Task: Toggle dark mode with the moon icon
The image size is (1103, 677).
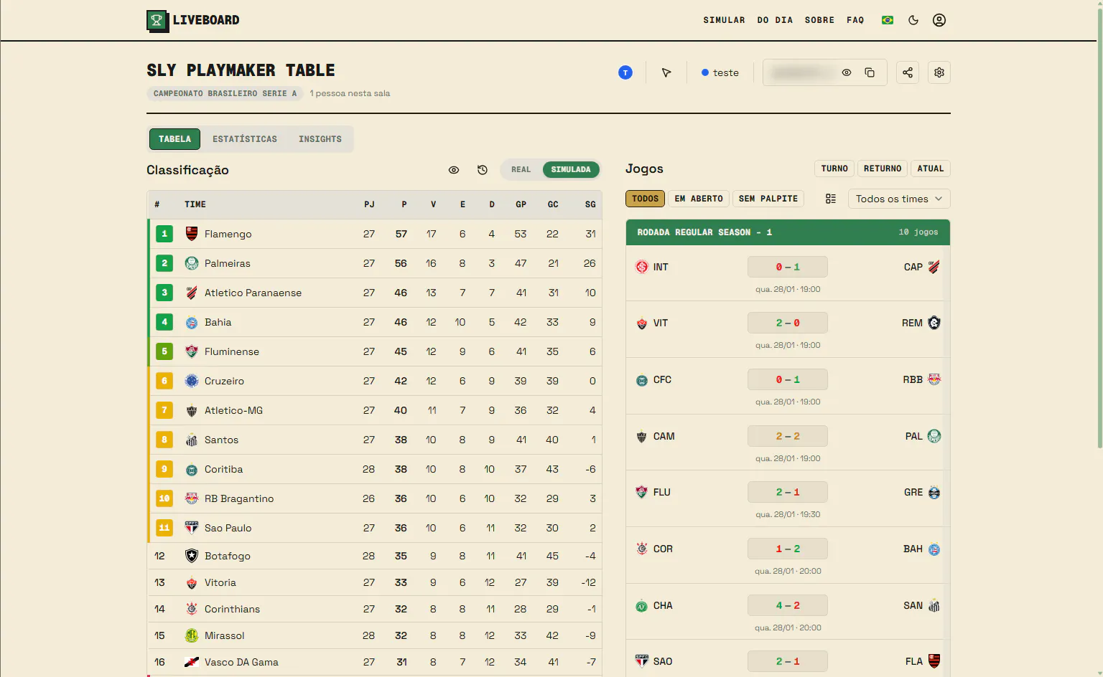Action: tap(913, 20)
